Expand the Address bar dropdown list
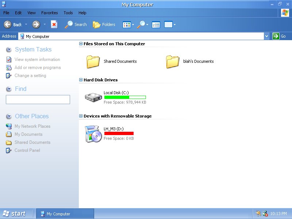The image size is (292, 219). (266, 36)
